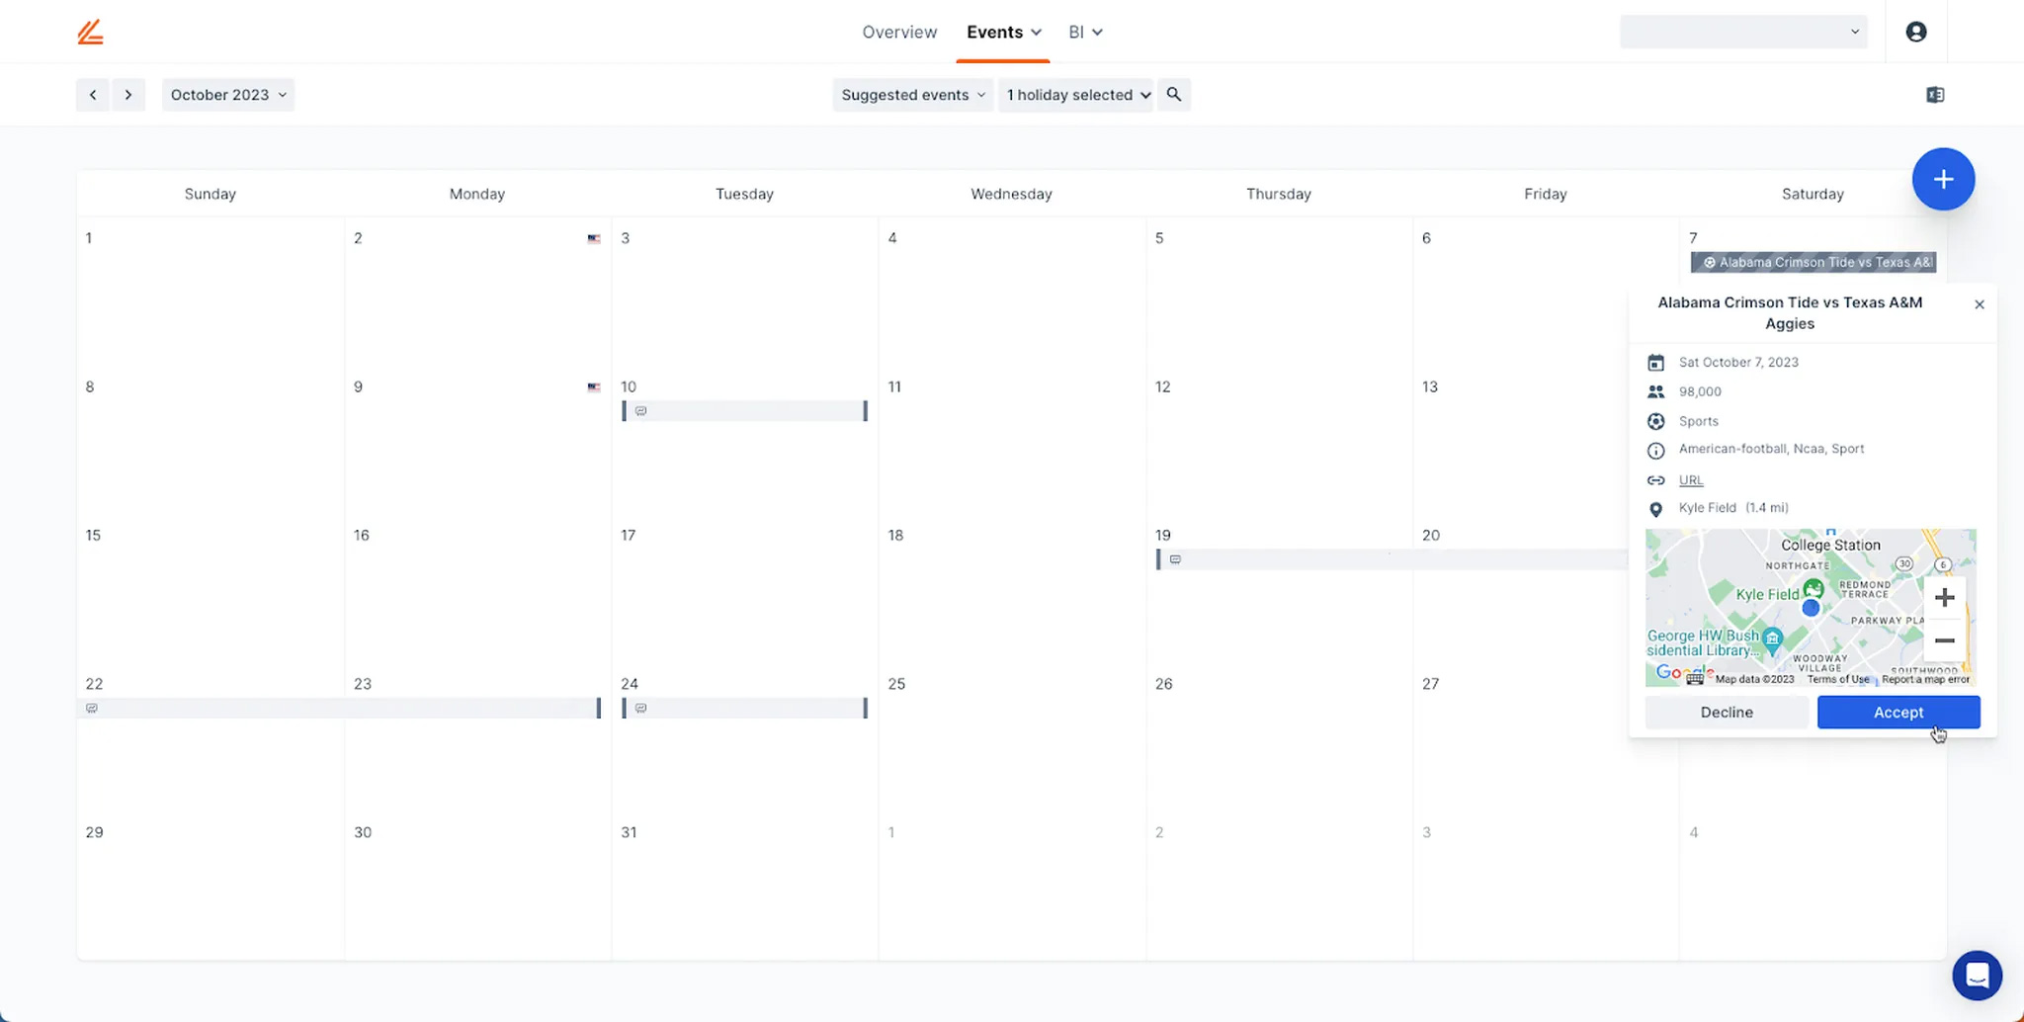The width and height of the screenshot is (2024, 1022).
Task: Go to the next month with the right arrow
Action: coord(128,94)
